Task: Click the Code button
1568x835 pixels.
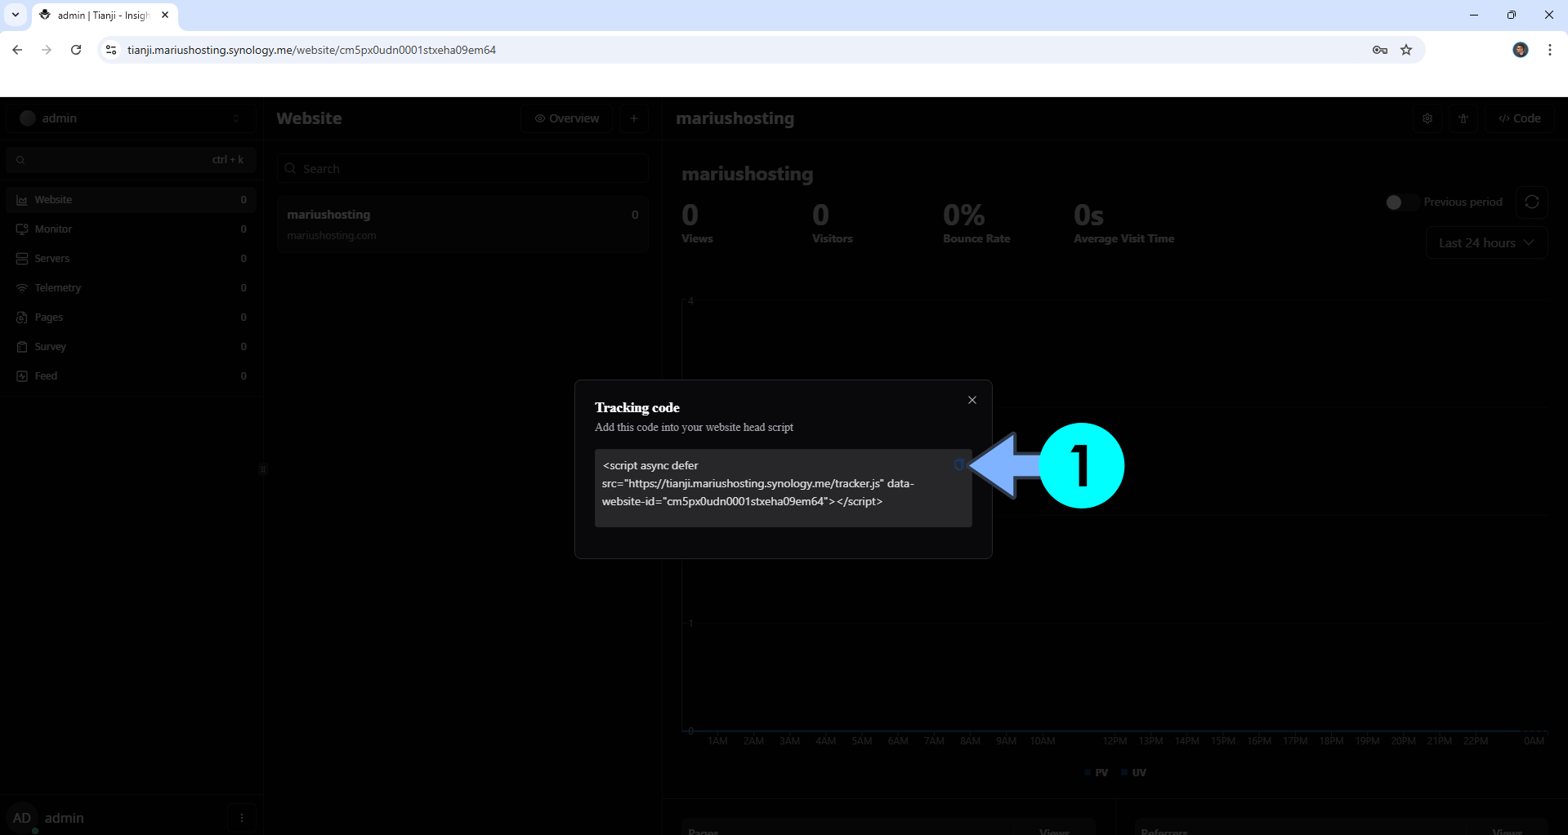Action: point(1520,118)
